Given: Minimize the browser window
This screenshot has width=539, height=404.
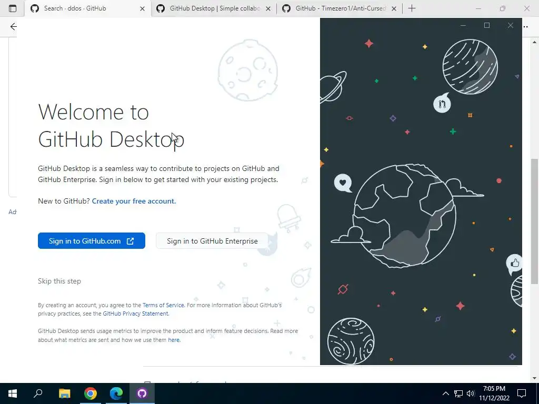Looking at the screenshot, I should (x=478, y=8).
